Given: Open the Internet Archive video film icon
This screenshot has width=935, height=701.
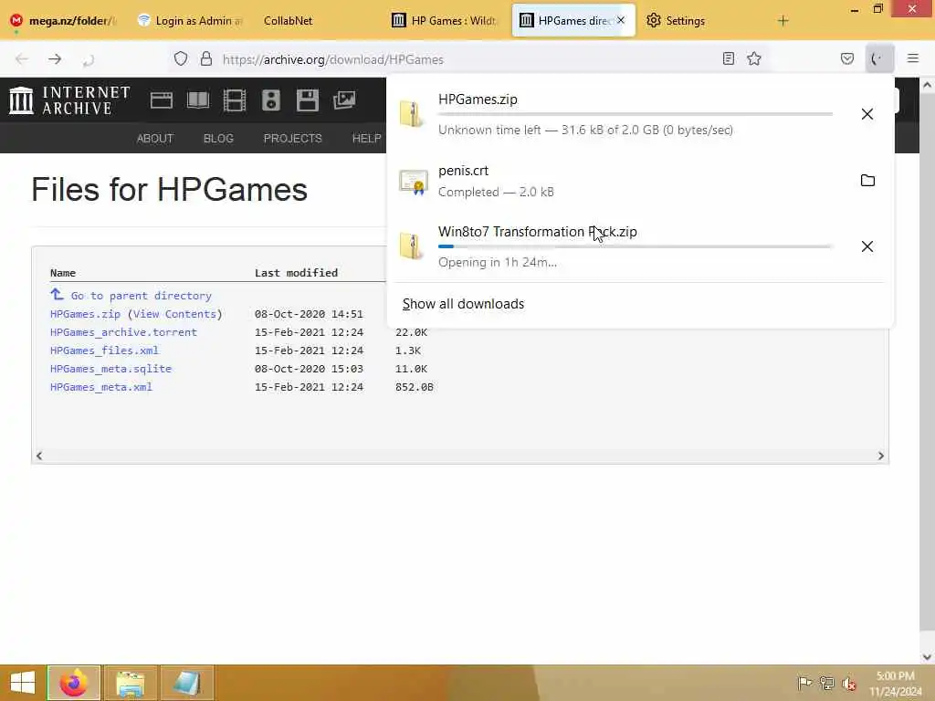Looking at the screenshot, I should click(x=235, y=100).
